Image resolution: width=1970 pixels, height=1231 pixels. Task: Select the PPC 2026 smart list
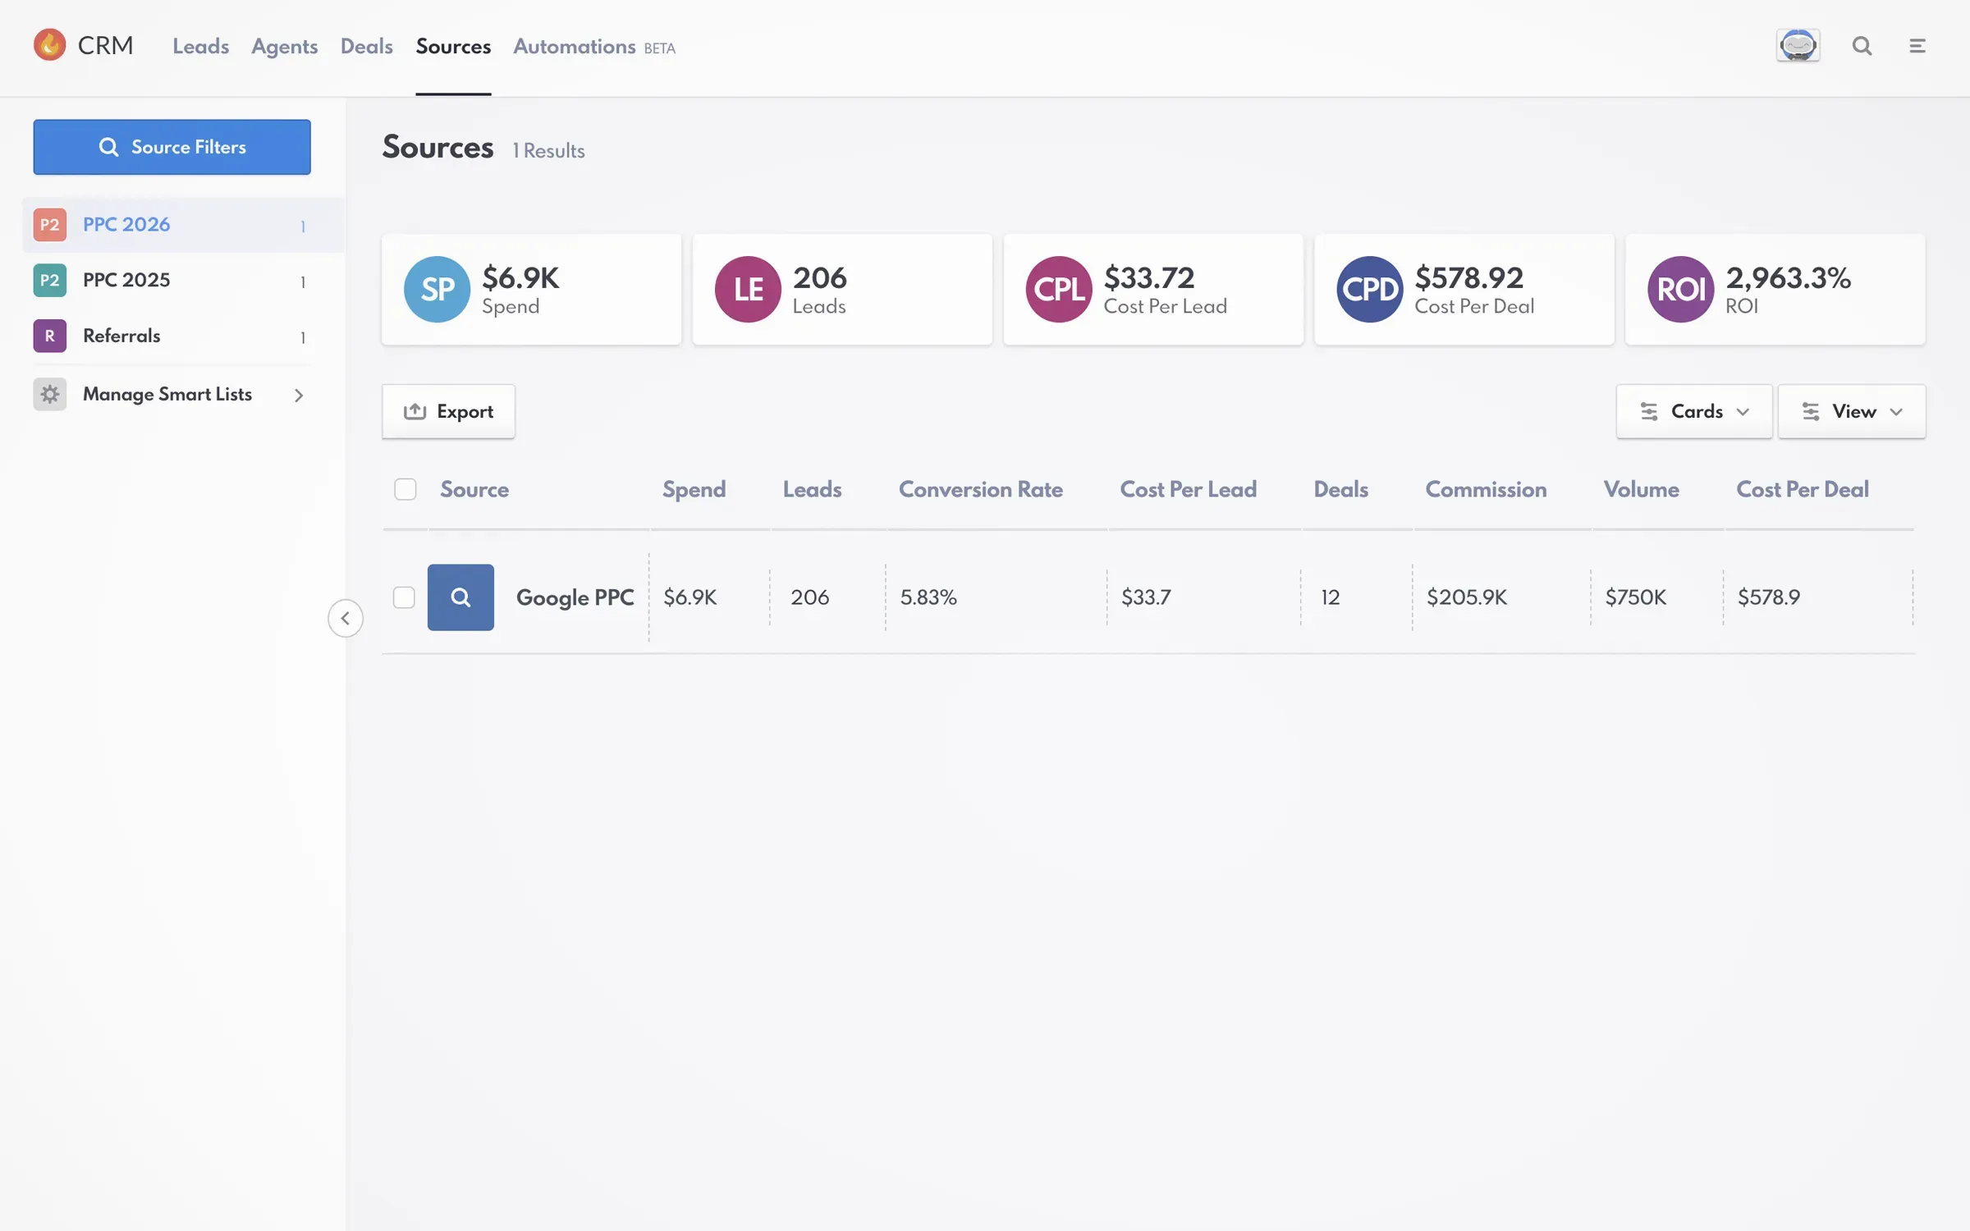pyautogui.click(x=184, y=225)
